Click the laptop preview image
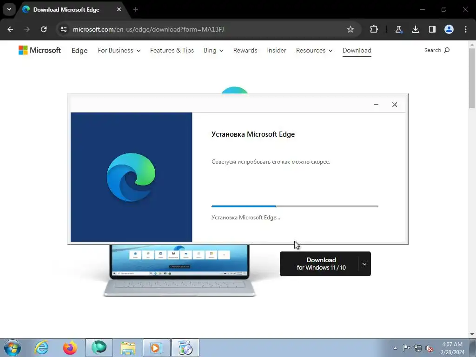Screen dimensions: 476x357 [x=179, y=271]
